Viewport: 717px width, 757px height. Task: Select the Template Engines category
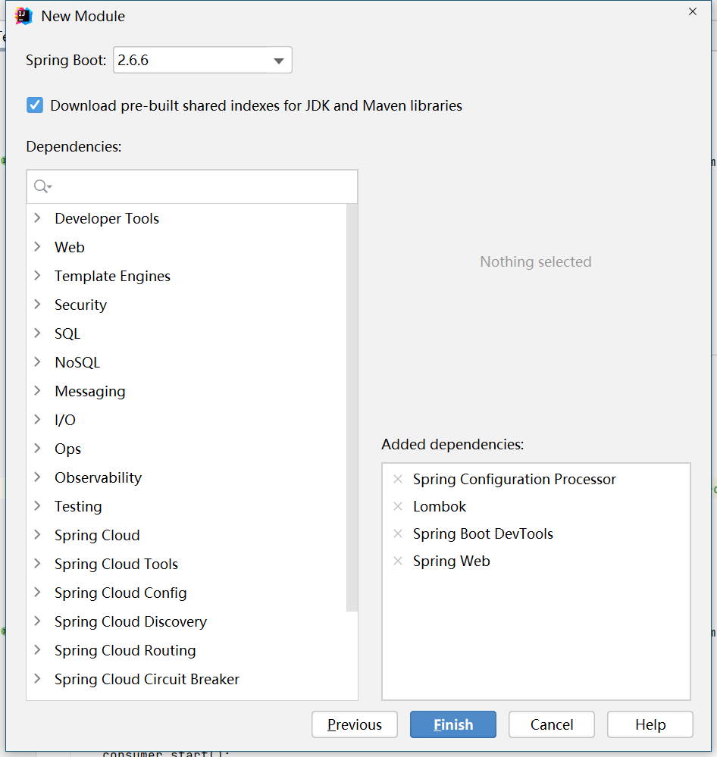(x=112, y=276)
